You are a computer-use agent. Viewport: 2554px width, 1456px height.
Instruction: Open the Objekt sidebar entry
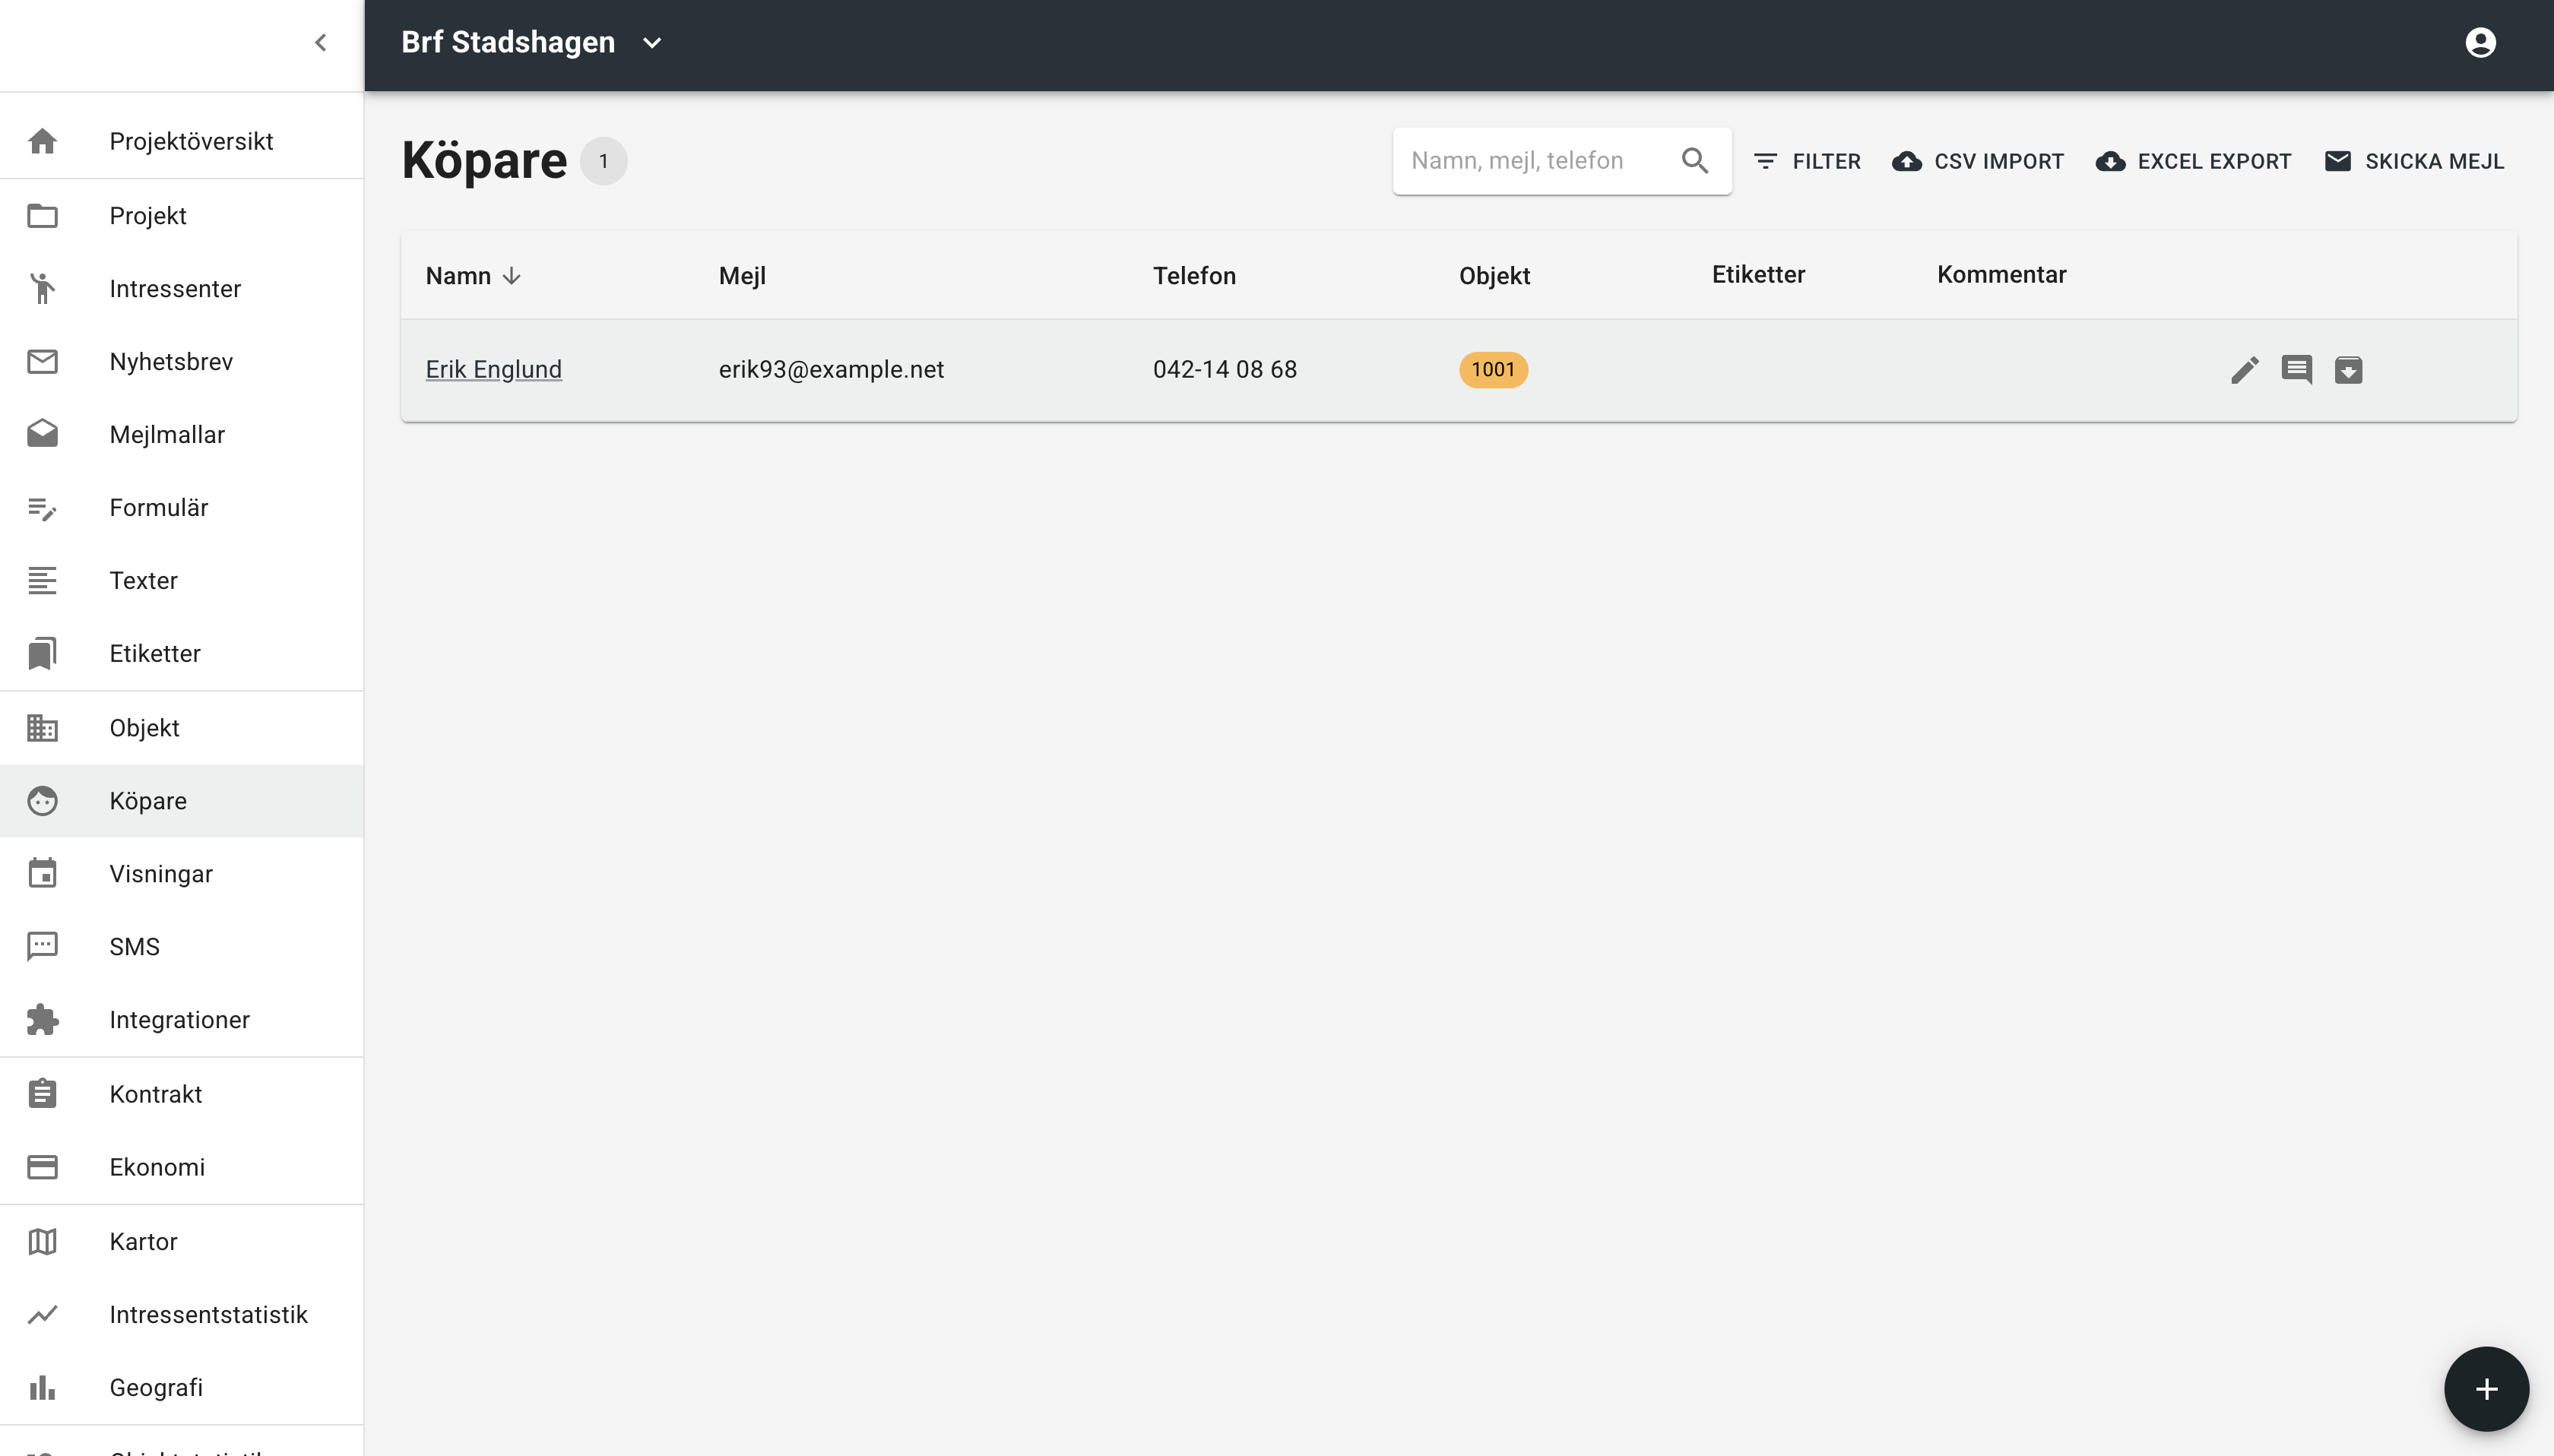pos(182,727)
